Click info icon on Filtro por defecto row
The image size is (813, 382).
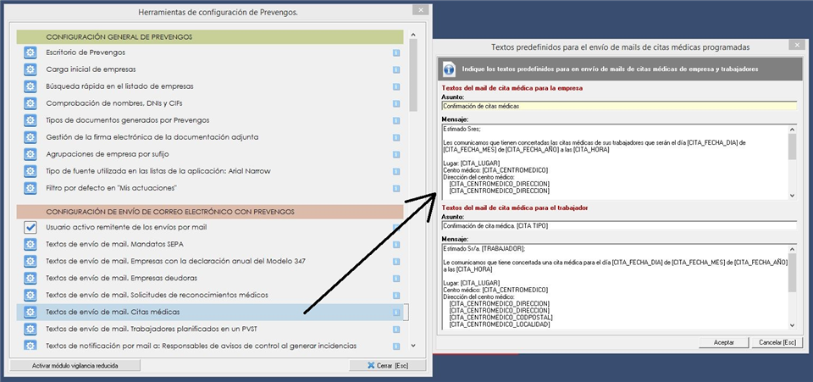click(x=396, y=188)
